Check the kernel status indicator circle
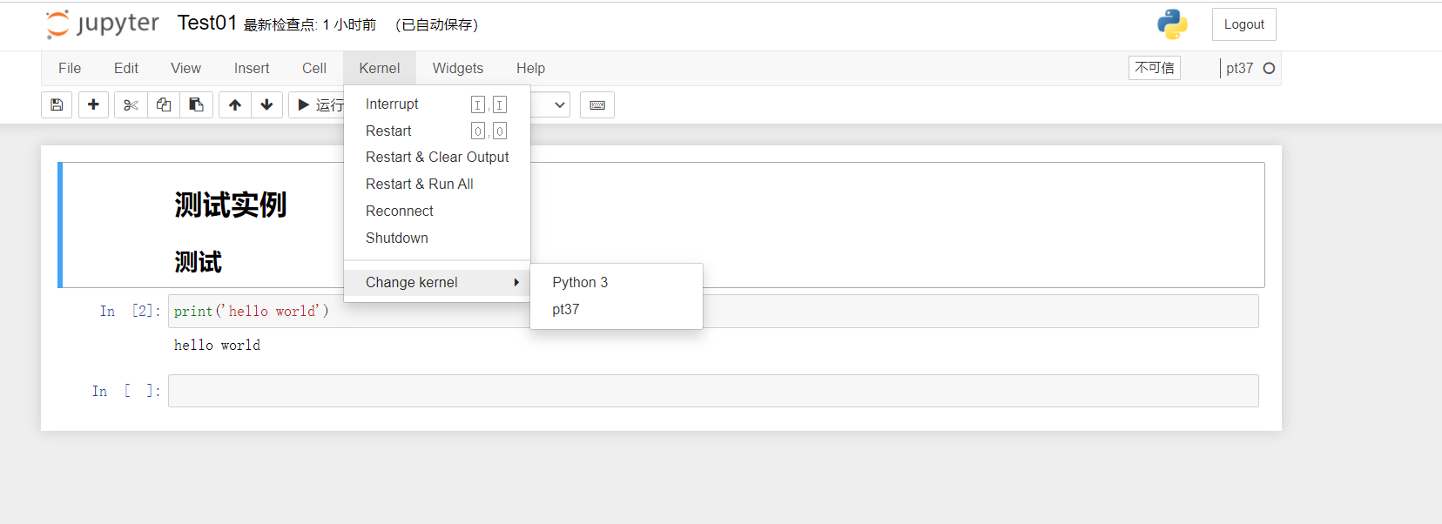The image size is (1442, 524). (x=1269, y=67)
